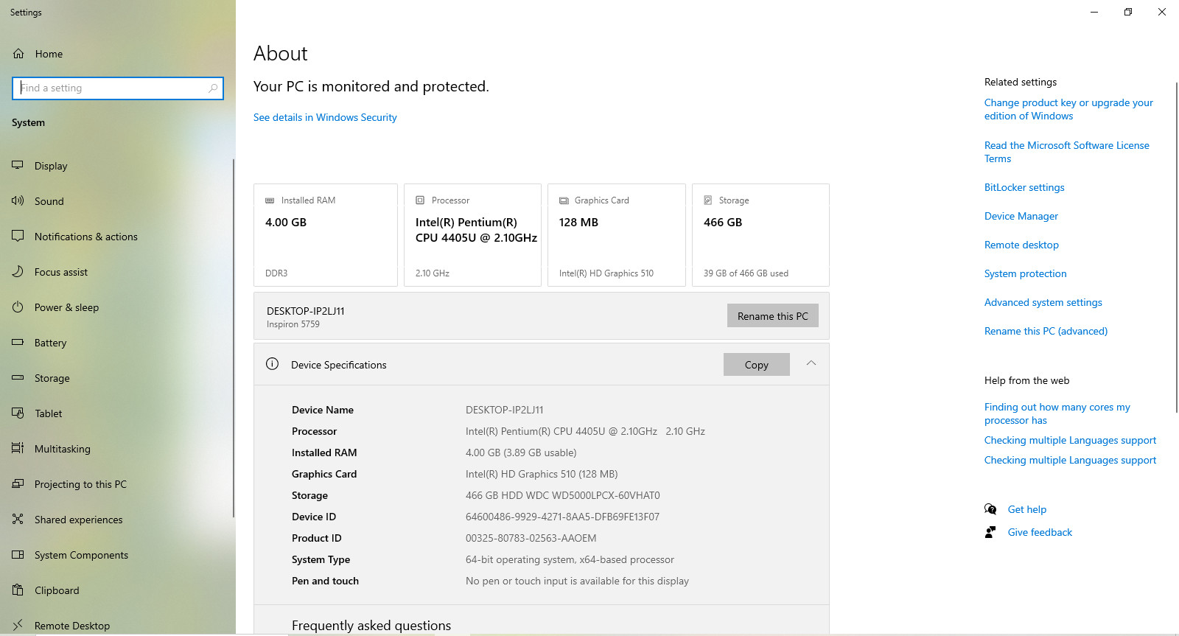
Task: Open System Components in sidebar
Action: tap(81, 555)
